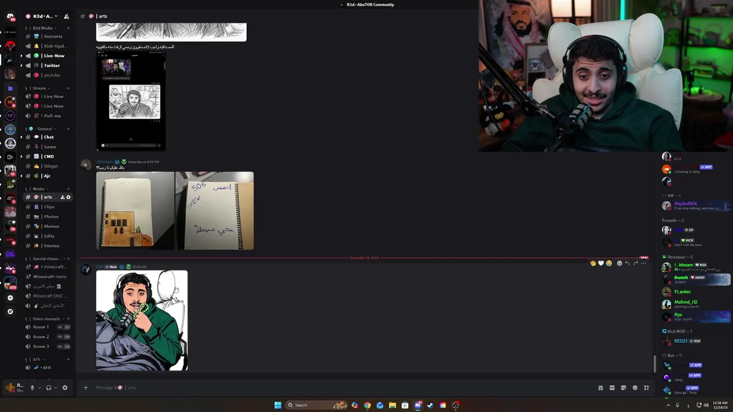Open input device dropdown beside microphone

click(39, 387)
